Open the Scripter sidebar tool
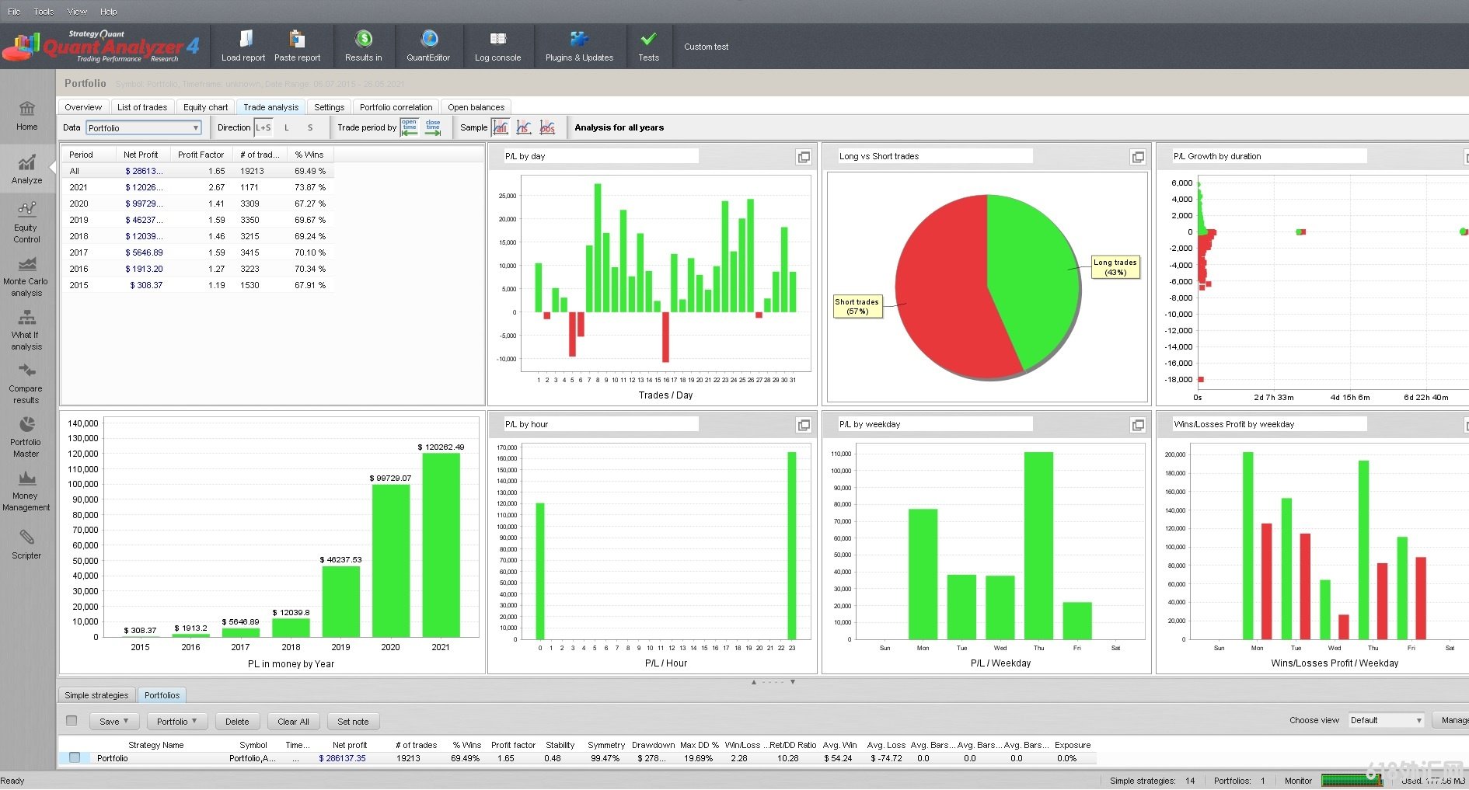1469x790 pixels. pos(26,544)
